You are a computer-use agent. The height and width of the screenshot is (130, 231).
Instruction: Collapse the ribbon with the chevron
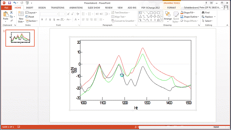point(227,25)
